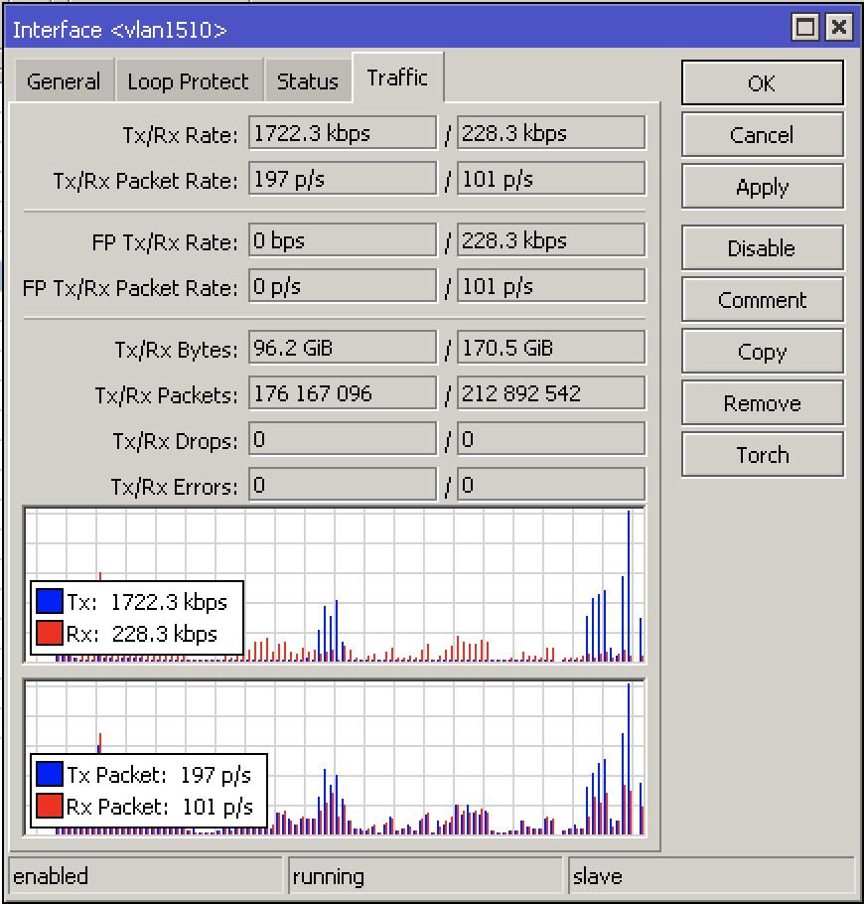
Task: Copy the interface configuration
Action: [763, 352]
